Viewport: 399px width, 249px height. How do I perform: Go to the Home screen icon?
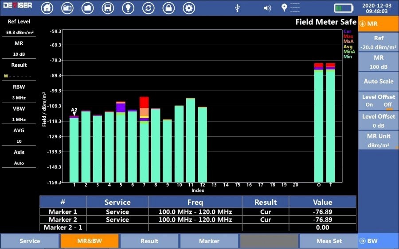(47, 8)
